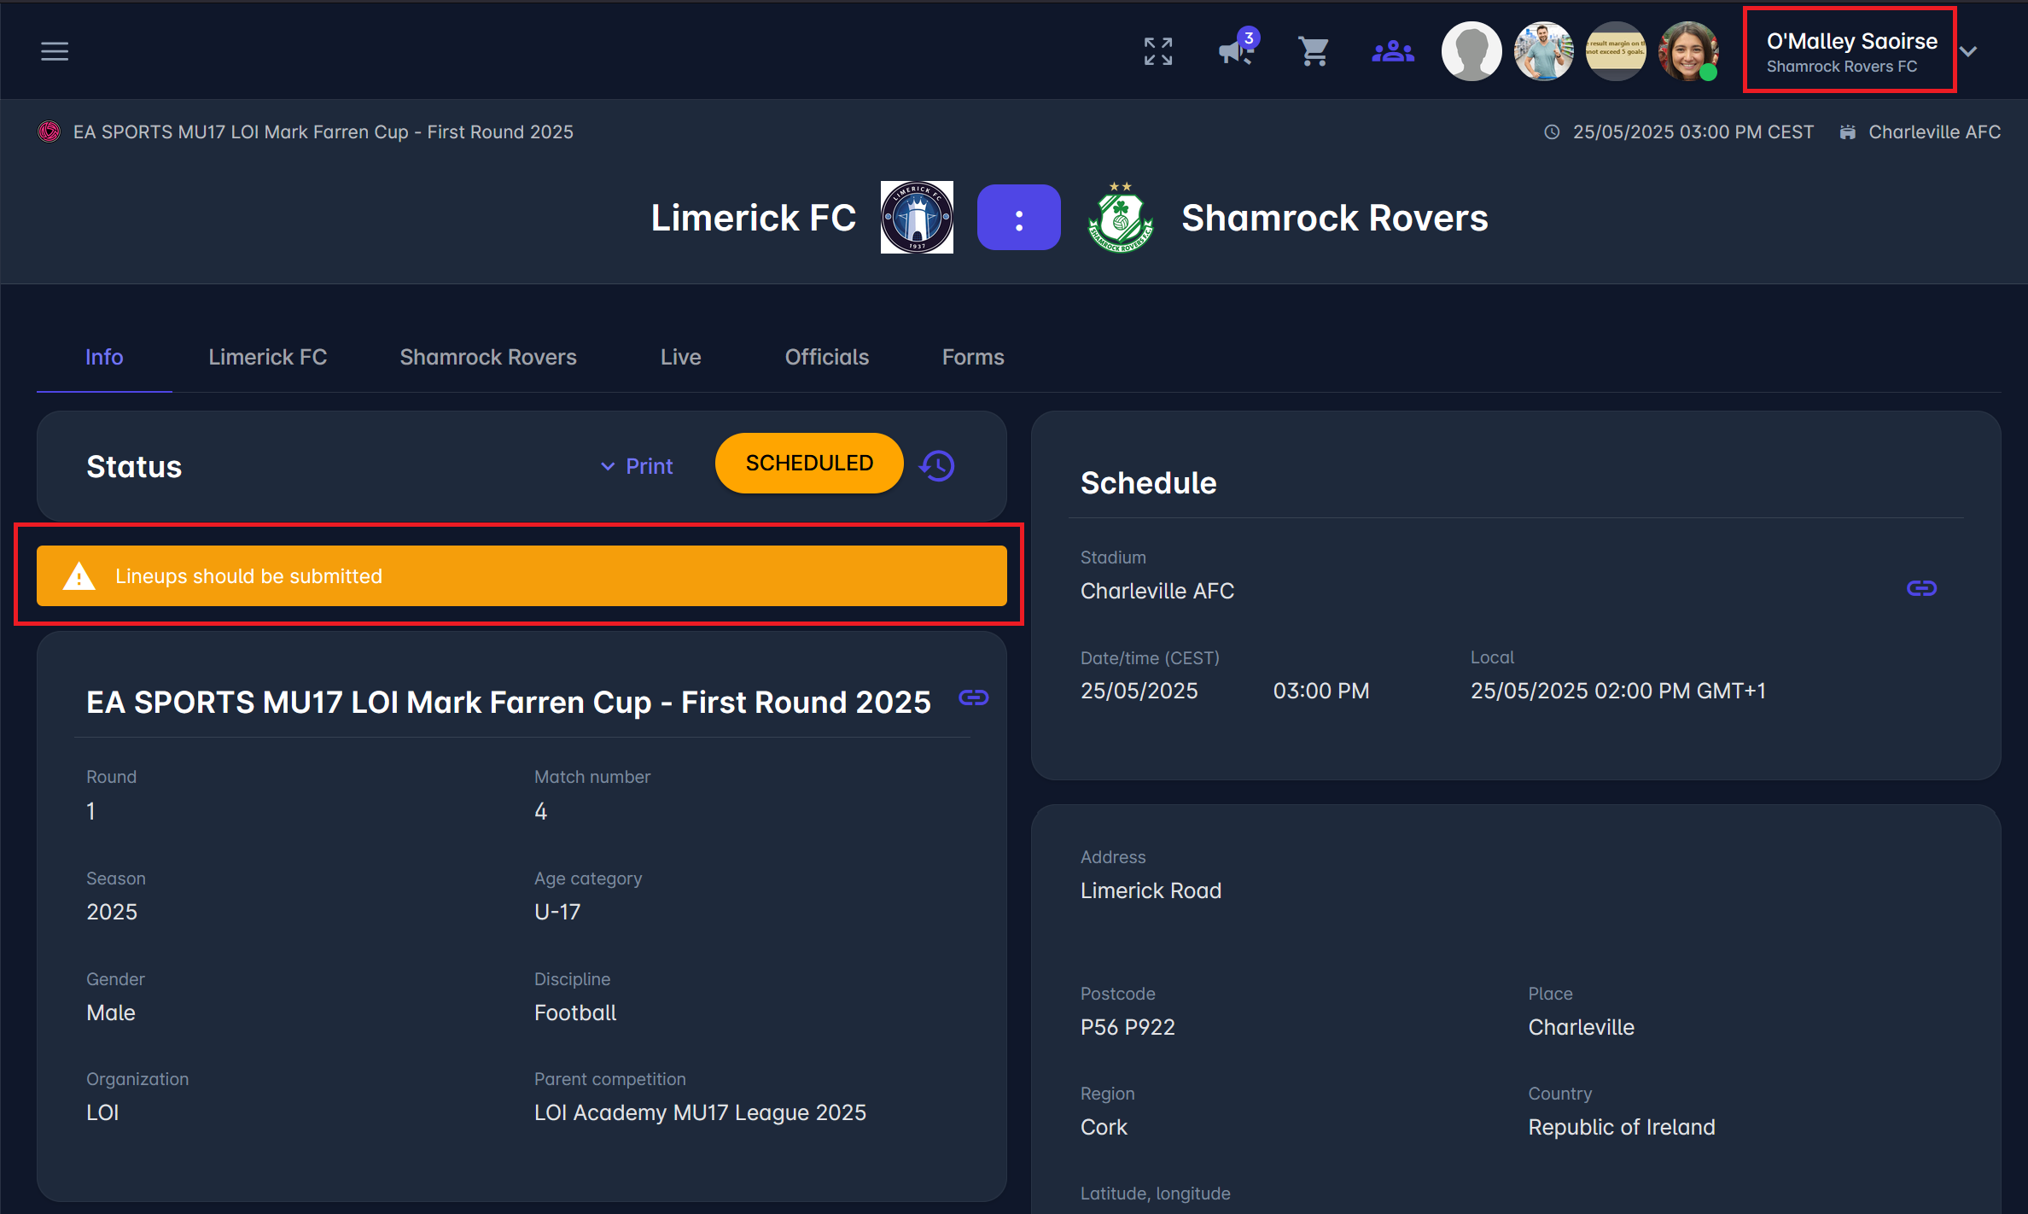Click the avatar of man in blue shirt
The image size is (2028, 1214).
(x=1543, y=51)
